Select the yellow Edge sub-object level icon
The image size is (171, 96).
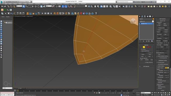tap(144, 47)
